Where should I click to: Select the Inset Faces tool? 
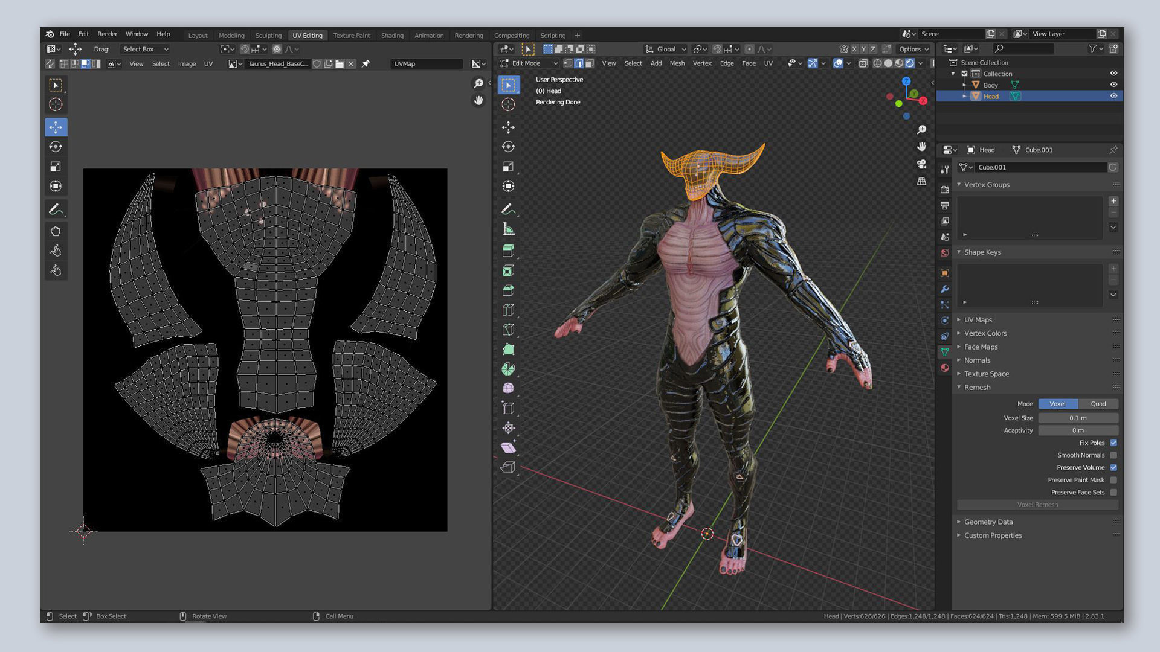tap(508, 270)
